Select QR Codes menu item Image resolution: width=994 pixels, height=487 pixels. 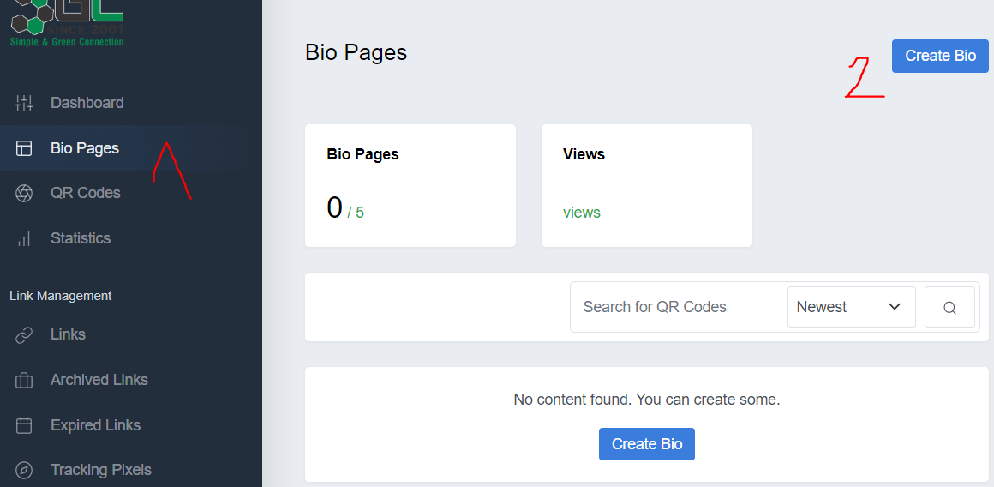point(85,193)
